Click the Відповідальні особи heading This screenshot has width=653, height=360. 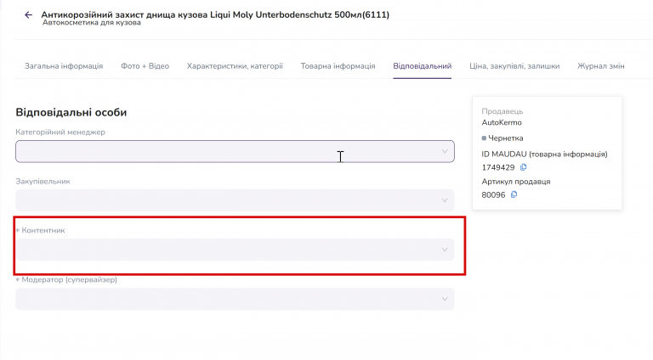pos(71,113)
